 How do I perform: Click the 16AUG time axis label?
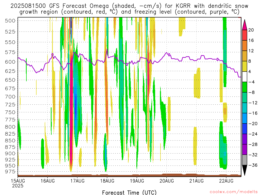pos(47,181)
